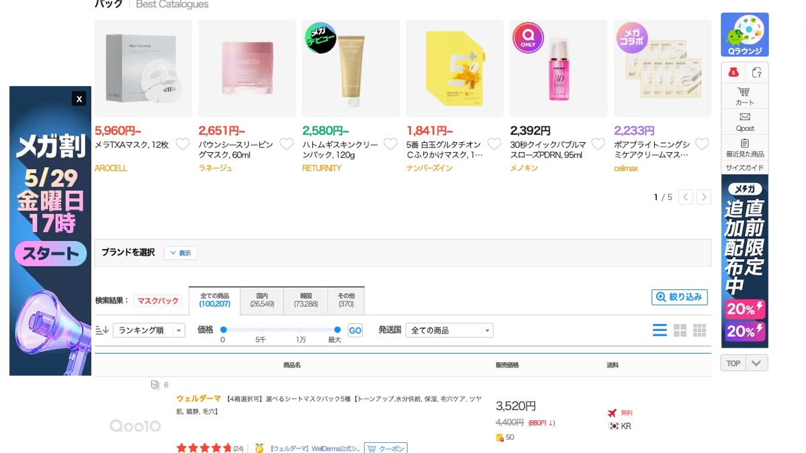Favorite the ハトムギスキンクリーンパック heart icon
Image resolution: width=806 pixels, height=453 pixels.
(390, 144)
